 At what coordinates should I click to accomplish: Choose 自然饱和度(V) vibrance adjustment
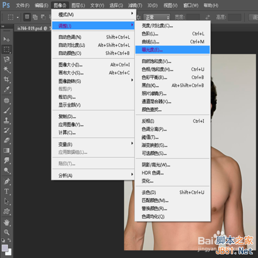click(172, 61)
